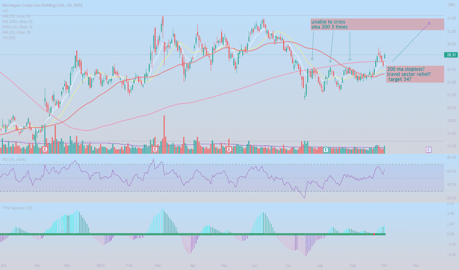Select the Vol legend label
Screen dimensions: 459x270
pos(5,11)
